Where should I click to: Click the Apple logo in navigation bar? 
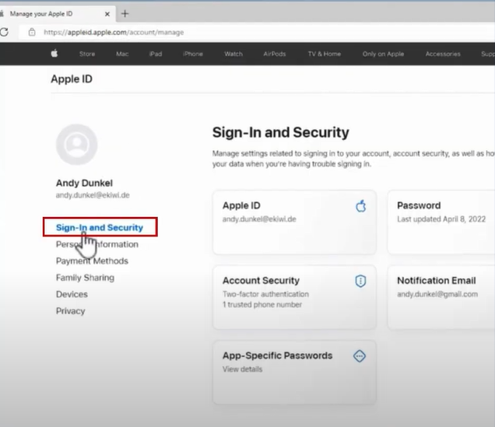coord(54,54)
